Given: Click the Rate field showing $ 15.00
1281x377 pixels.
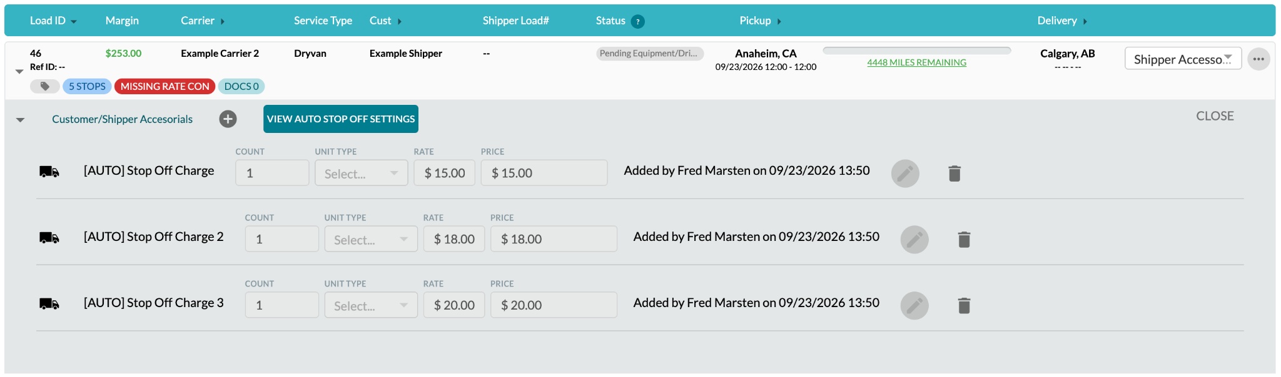Looking at the screenshot, I should coord(444,173).
